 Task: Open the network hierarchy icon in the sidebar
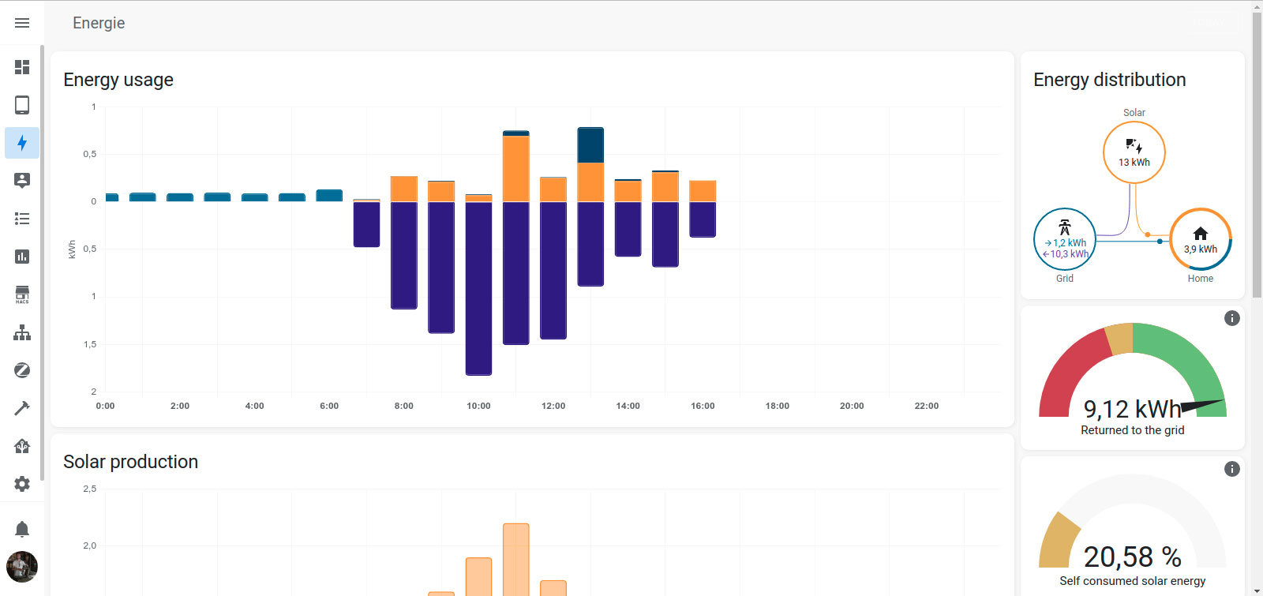[22, 332]
